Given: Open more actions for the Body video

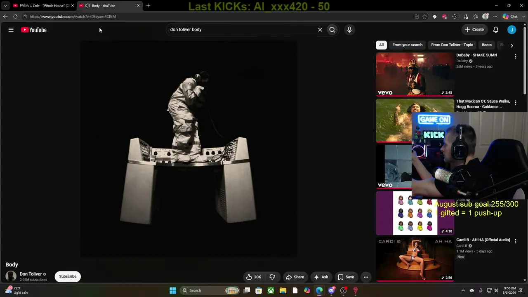Looking at the screenshot, I should (366, 277).
